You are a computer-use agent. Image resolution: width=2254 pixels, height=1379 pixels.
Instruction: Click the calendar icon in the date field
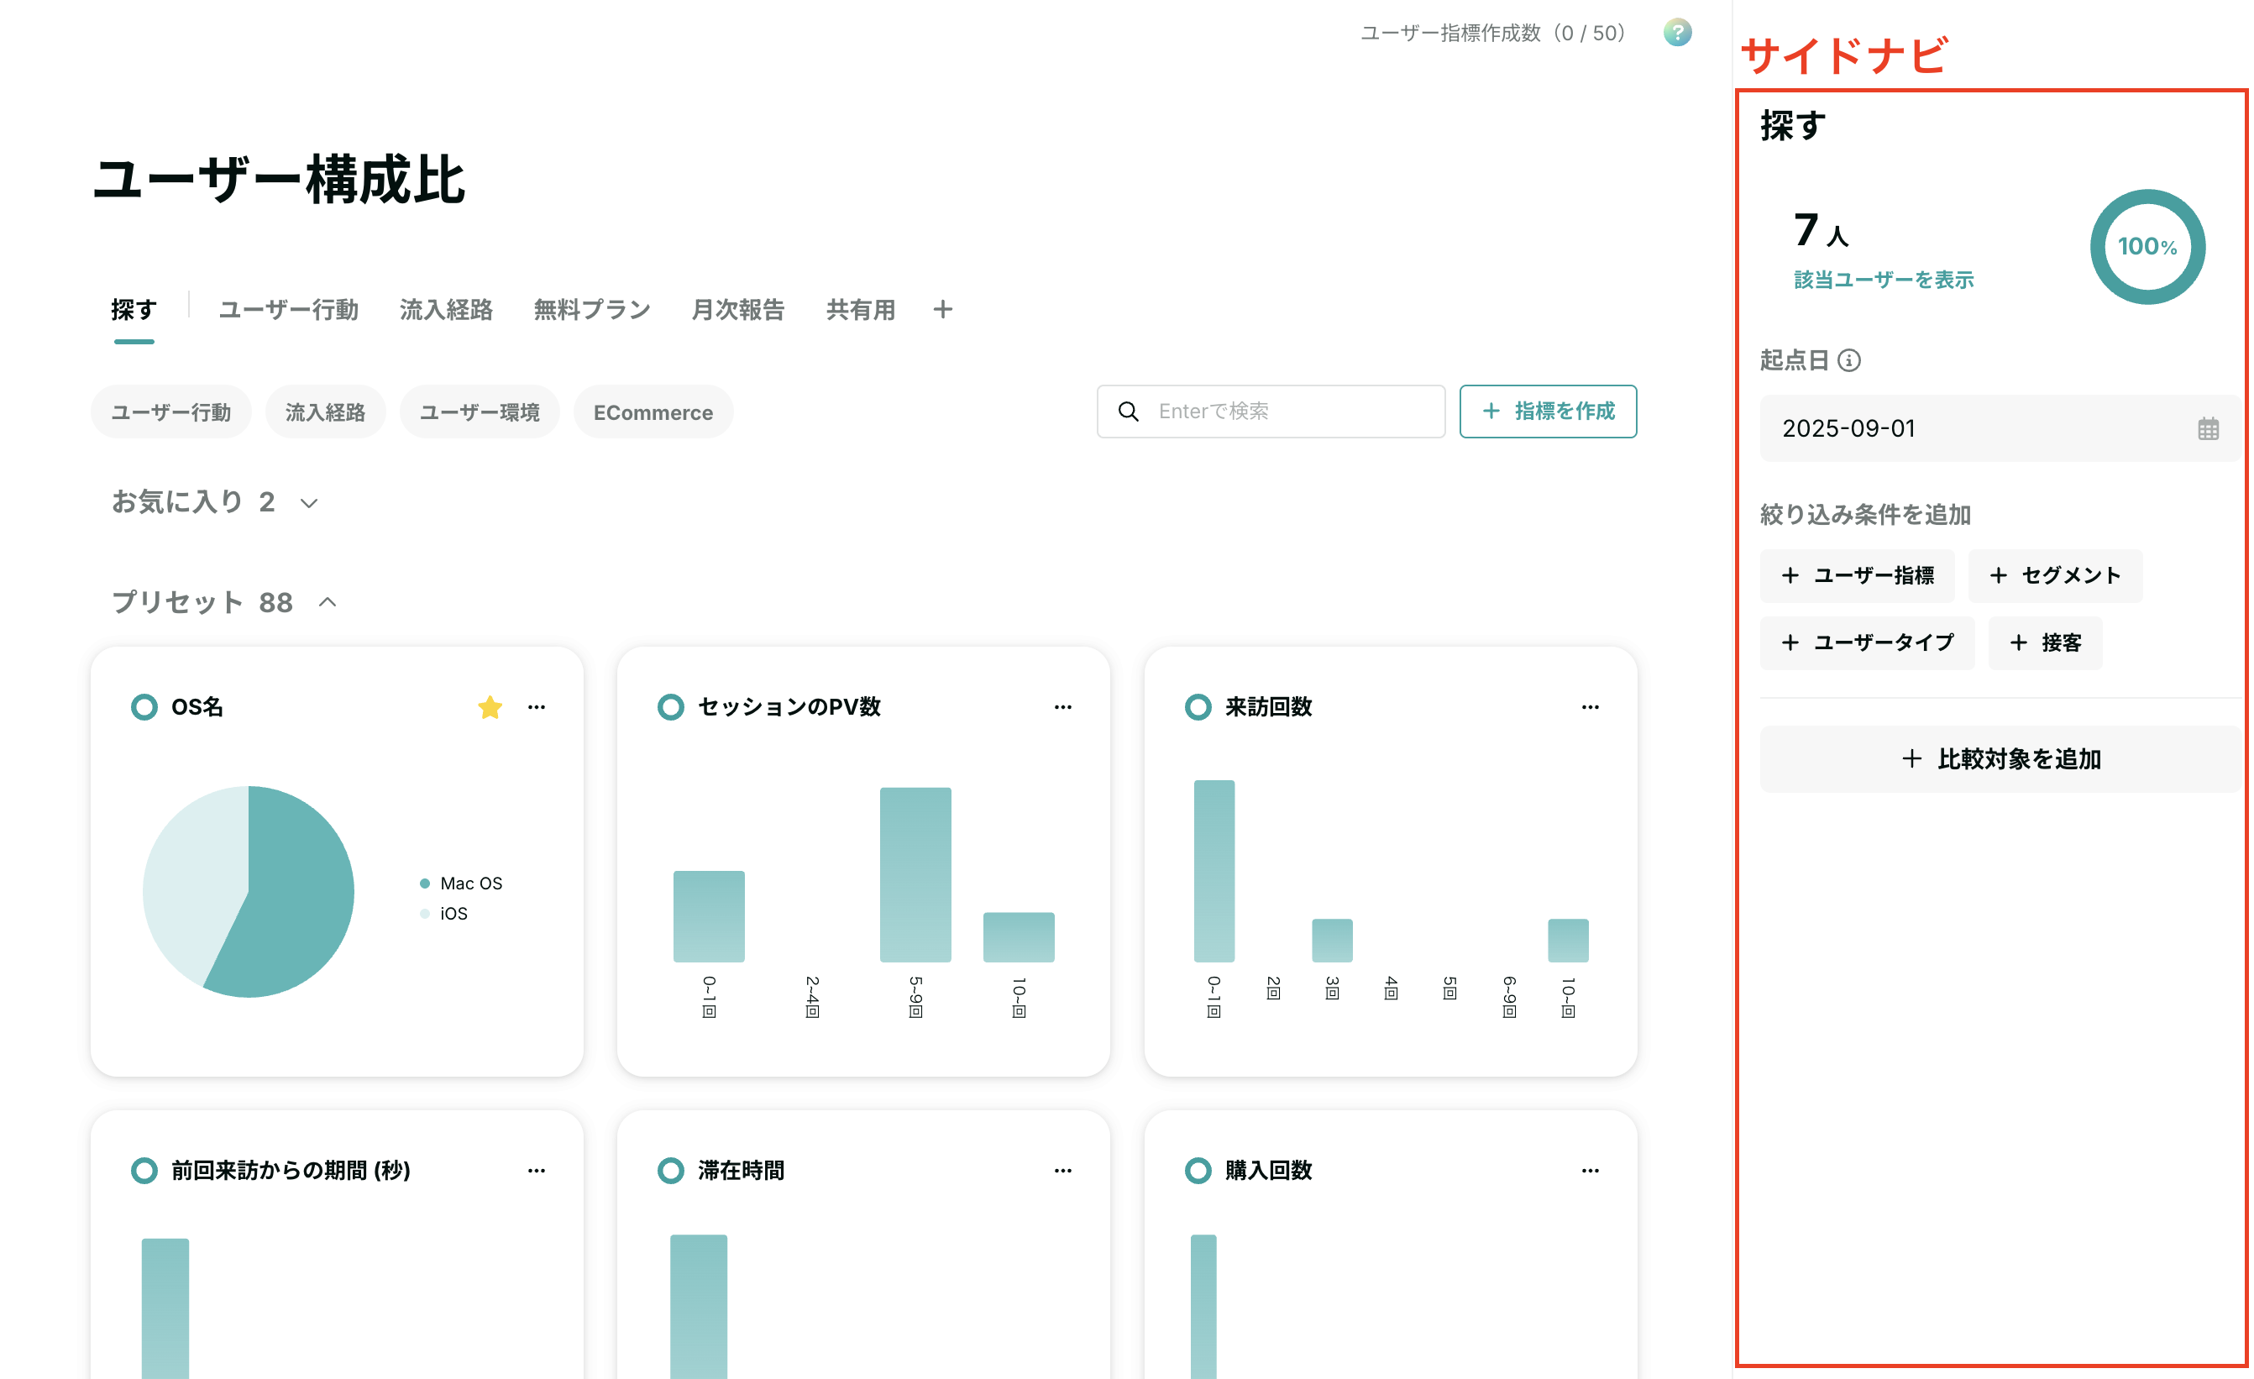pos(2207,428)
